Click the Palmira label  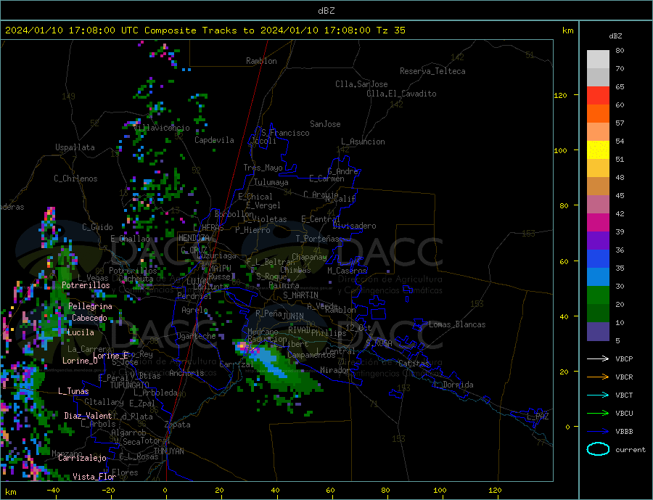click(x=284, y=285)
